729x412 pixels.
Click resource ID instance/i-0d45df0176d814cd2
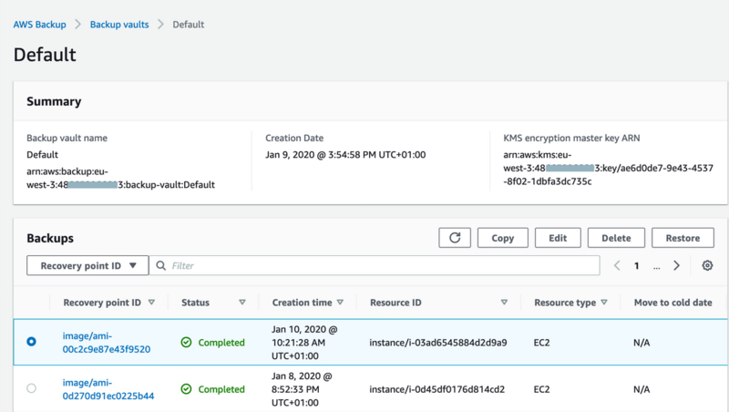click(437, 389)
